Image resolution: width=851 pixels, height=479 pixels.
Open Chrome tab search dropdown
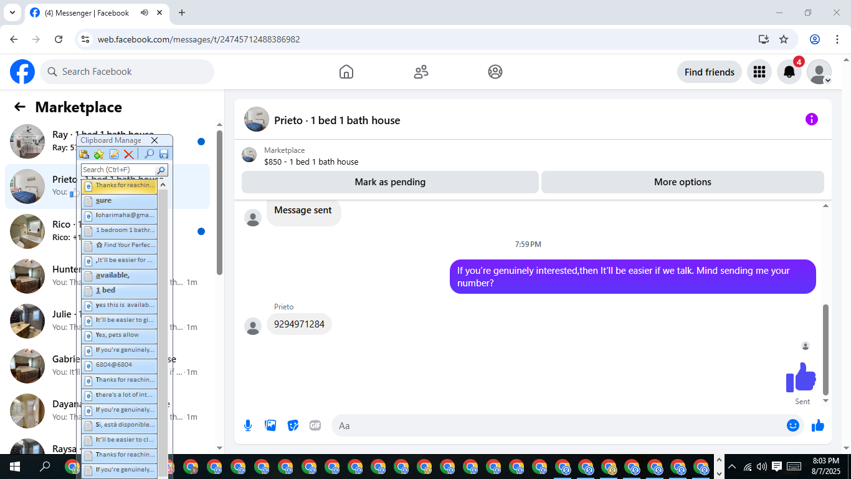pyautogui.click(x=12, y=12)
